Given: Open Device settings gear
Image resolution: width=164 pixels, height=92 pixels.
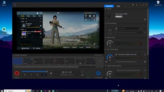Looking at the screenshot, I should click(x=145, y=19).
